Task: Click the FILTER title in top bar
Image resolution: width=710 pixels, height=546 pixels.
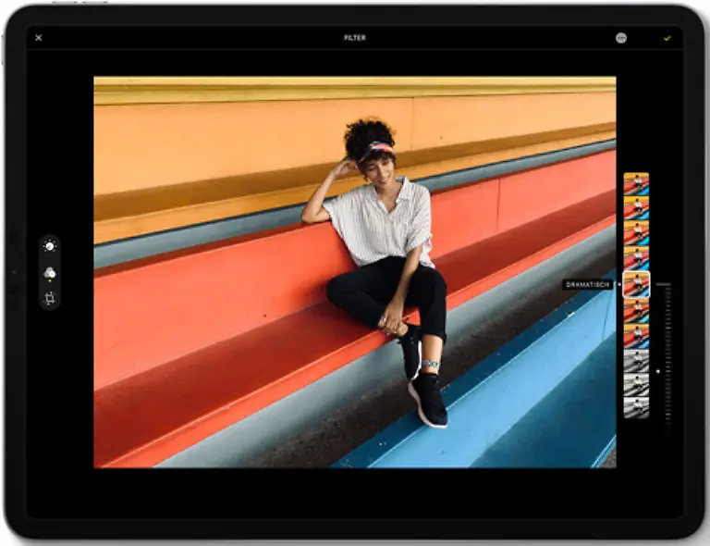Action: tap(354, 38)
